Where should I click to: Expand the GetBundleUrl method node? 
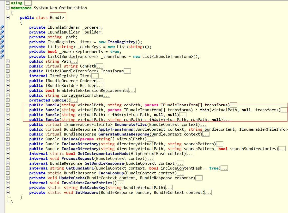click(x=8, y=168)
